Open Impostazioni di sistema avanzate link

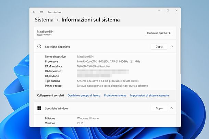pos(149,95)
